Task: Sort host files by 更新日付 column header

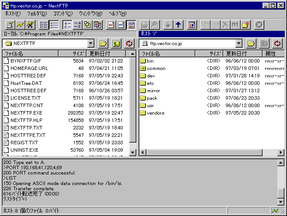Action: click(242, 54)
